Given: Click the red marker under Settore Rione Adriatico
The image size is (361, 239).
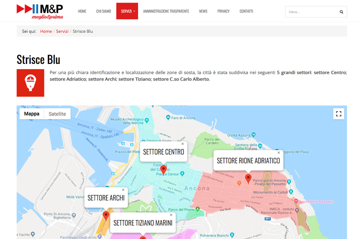Looking at the screenshot, I should pos(248,179).
